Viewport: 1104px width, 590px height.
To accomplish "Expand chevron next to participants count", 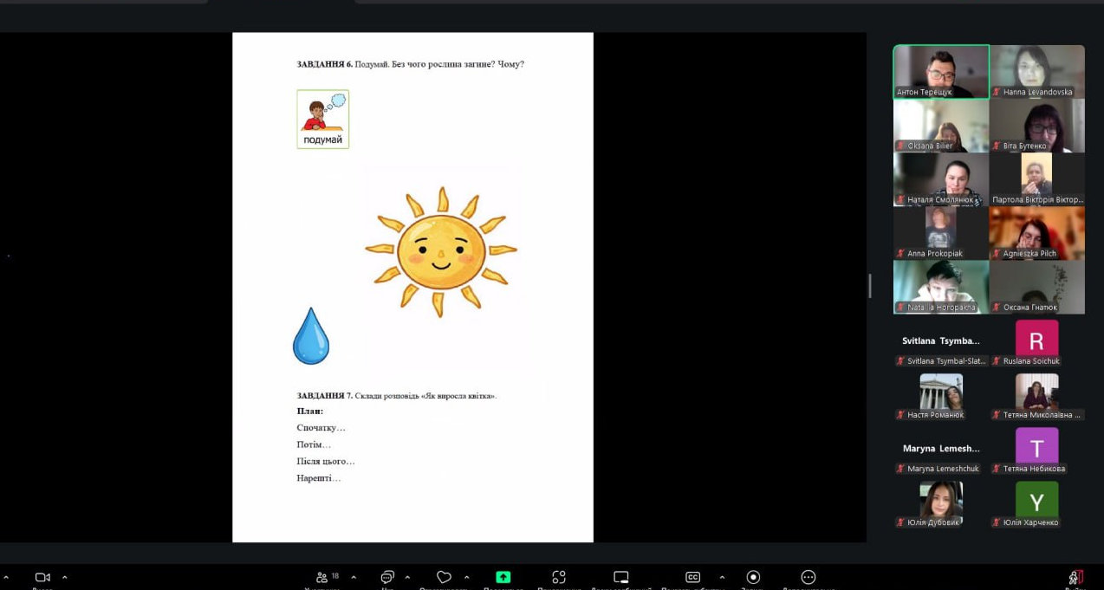I will click(354, 577).
